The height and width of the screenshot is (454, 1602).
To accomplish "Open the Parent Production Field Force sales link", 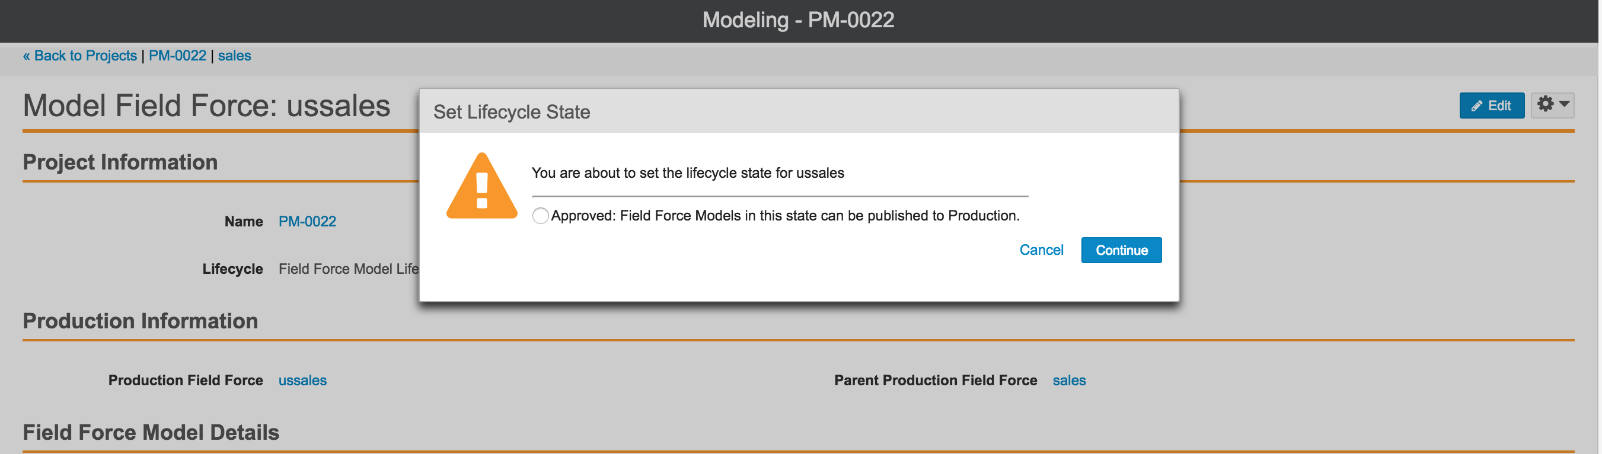I will click(1069, 381).
